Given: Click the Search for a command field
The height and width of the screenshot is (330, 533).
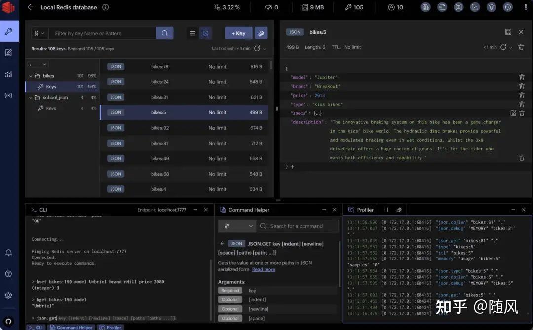Looking at the screenshot, I should pos(298,226).
